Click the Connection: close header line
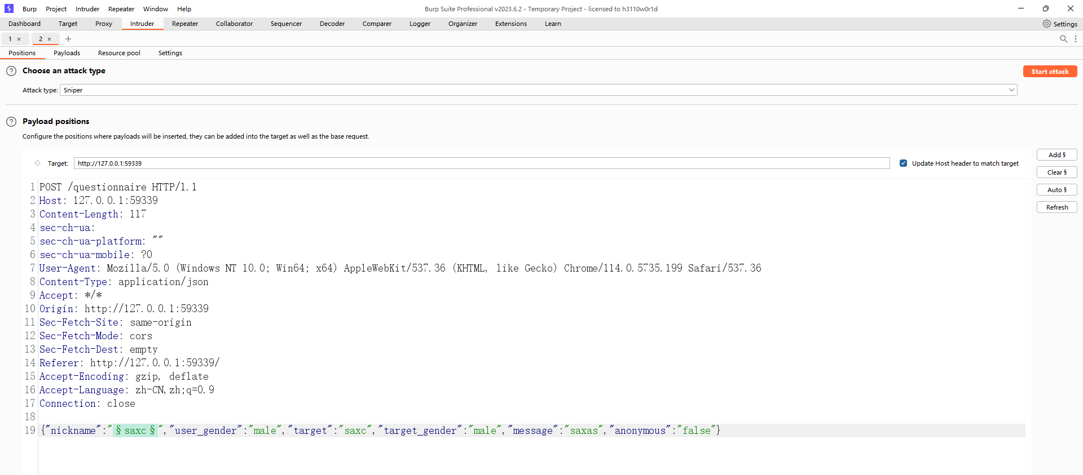The image size is (1083, 475). click(x=87, y=403)
